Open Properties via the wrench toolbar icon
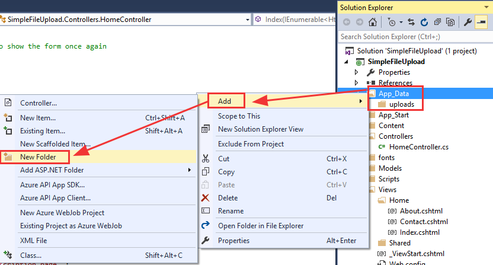The height and width of the screenshot is (265, 493). [467, 23]
